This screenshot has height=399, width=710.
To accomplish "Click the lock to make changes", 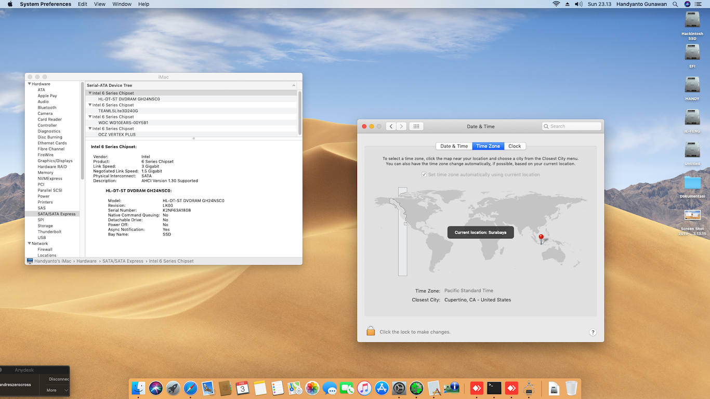I will pyautogui.click(x=371, y=331).
